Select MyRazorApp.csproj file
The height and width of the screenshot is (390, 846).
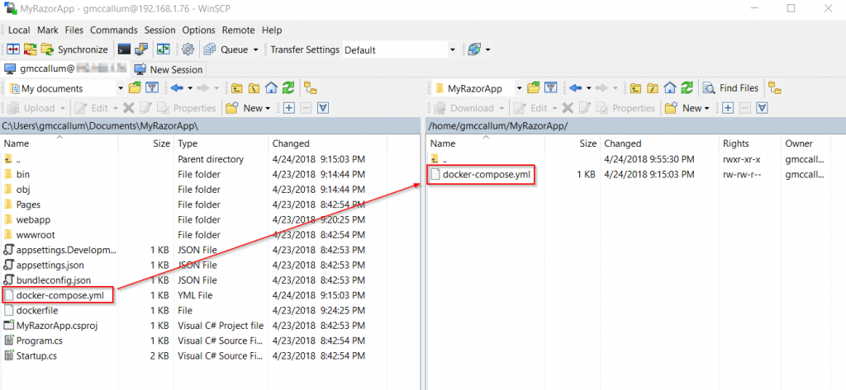coord(57,325)
